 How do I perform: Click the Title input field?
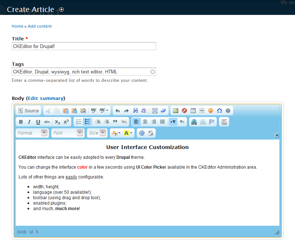[84, 46]
